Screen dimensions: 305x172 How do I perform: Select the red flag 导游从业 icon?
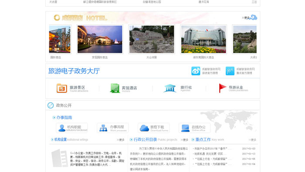tap(222, 88)
